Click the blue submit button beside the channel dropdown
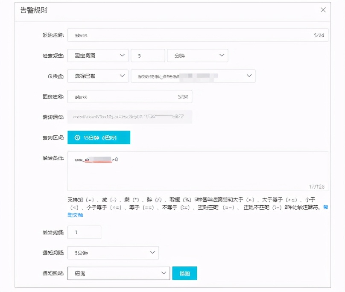This screenshot has width=345, height=292. (185, 273)
